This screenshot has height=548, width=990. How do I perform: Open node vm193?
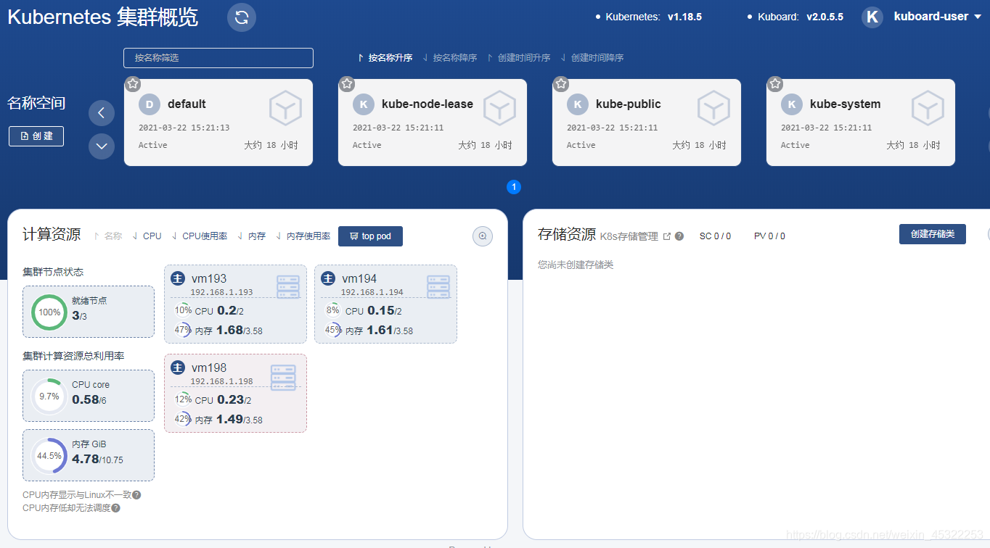[236, 304]
